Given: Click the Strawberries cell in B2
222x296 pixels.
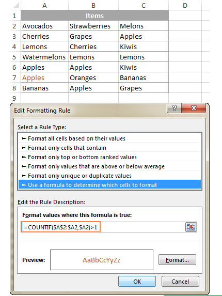Looking at the screenshot, I should click(93, 26).
